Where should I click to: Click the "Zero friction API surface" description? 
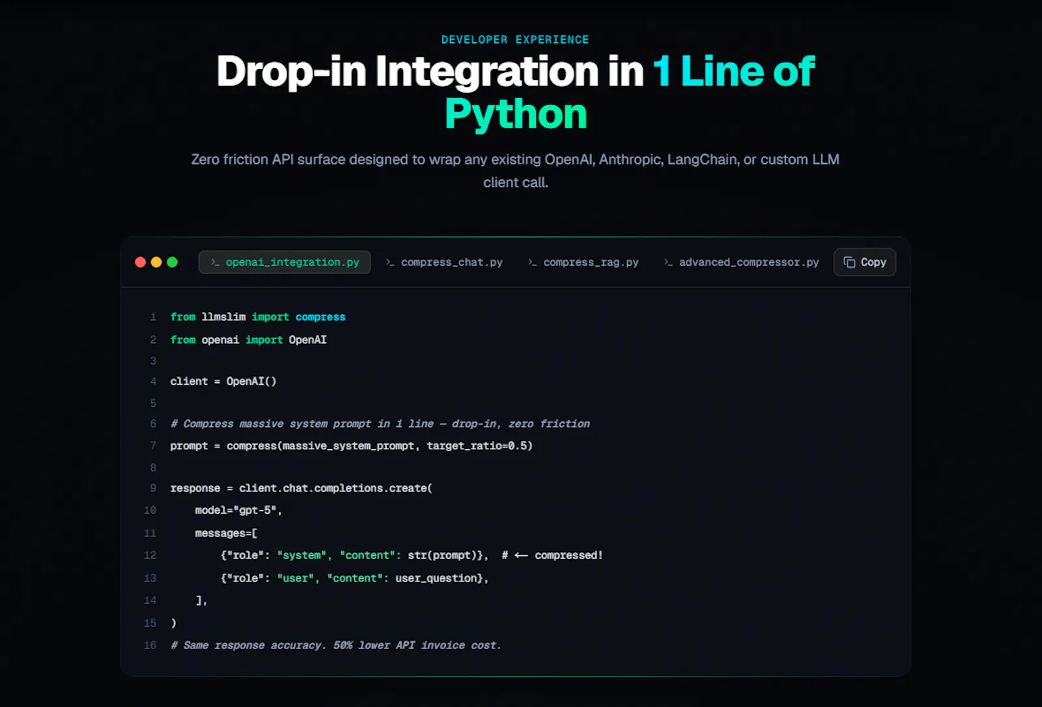pos(515,171)
